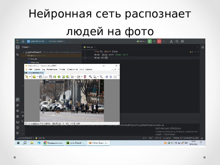
Task: Open File Explorer from the taskbar
Action: coord(32,143)
